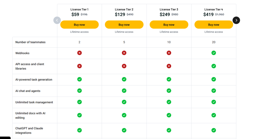This screenshot has width=260, height=139.
Task: Click Webhooks green check for Tier 4
Action: [x=214, y=53]
